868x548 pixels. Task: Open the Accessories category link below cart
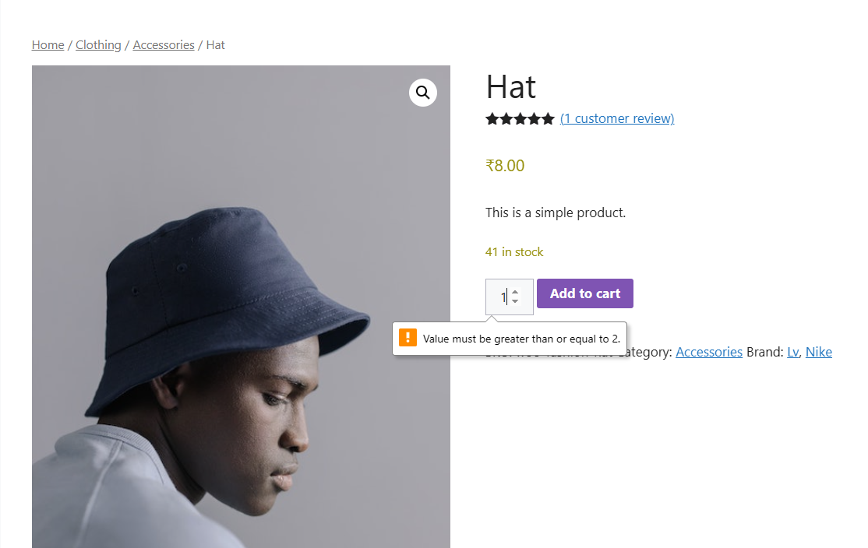click(x=708, y=352)
